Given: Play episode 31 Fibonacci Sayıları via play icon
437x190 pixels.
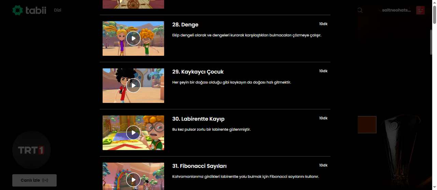Looking at the screenshot, I should point(133,179).
